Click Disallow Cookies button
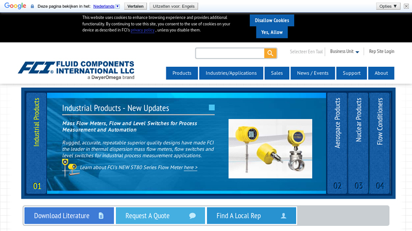Screen dimensions: 412x231 272,21
